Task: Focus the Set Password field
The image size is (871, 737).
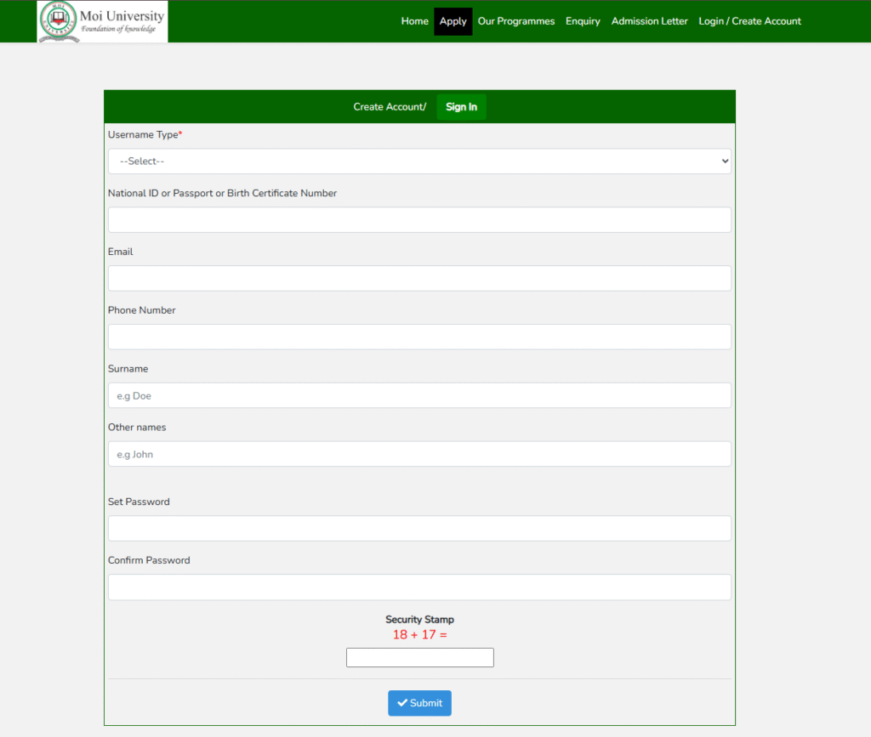Action: pos(419,529)
